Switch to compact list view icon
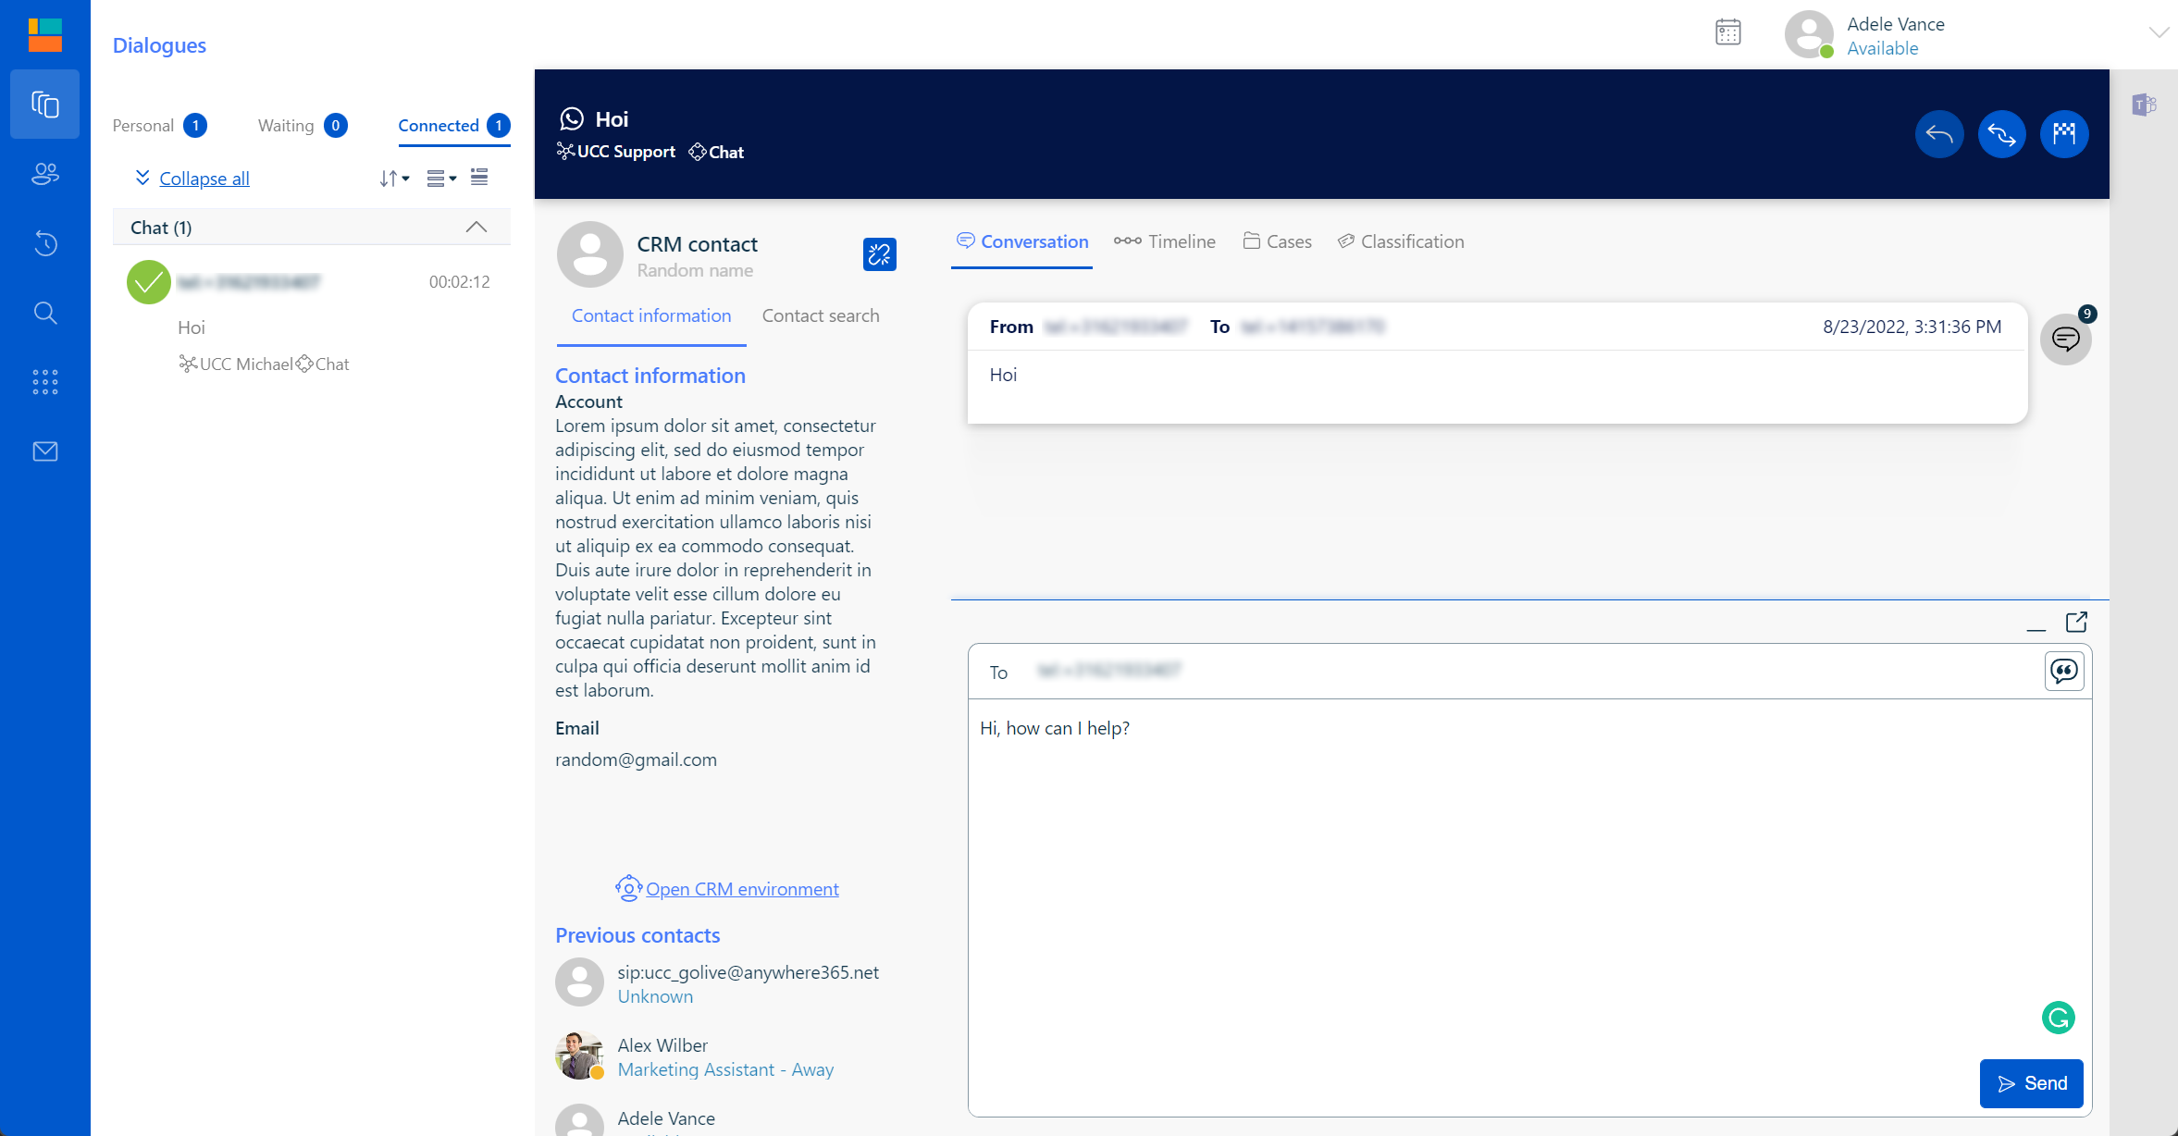 pos(479,178)
